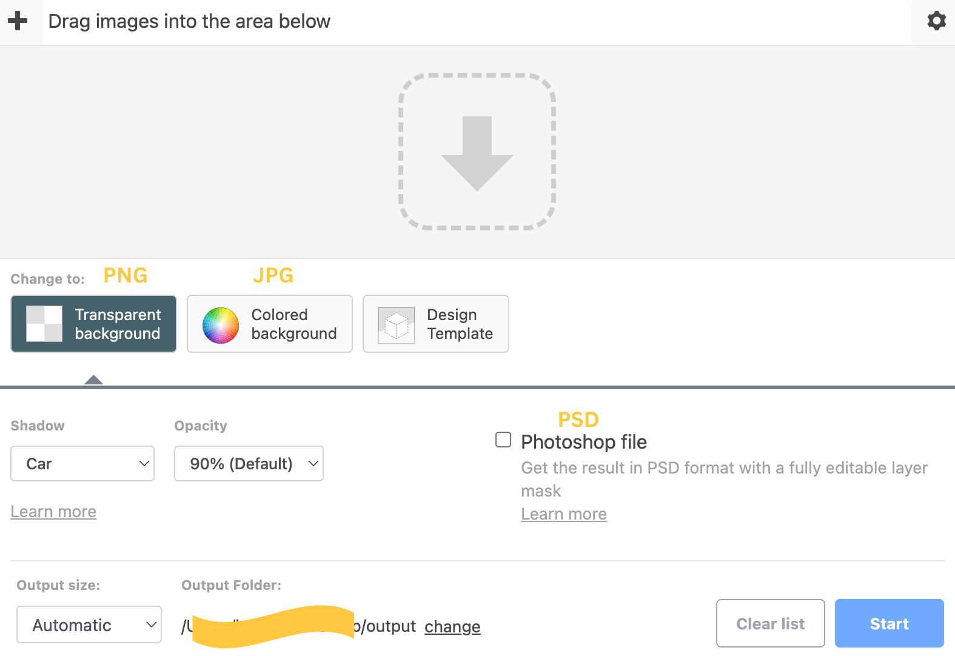Screen dimensions: 955x656
Task: Click the change output folder link
Action: (x=452, y=626)
